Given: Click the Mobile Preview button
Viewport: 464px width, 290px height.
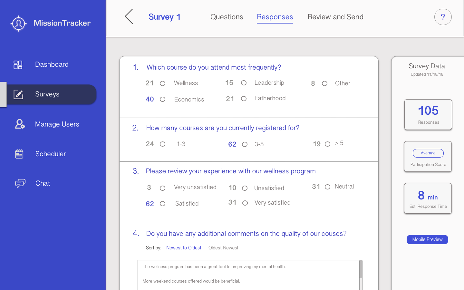Looking at the screenshot, I should coord(427,239).
